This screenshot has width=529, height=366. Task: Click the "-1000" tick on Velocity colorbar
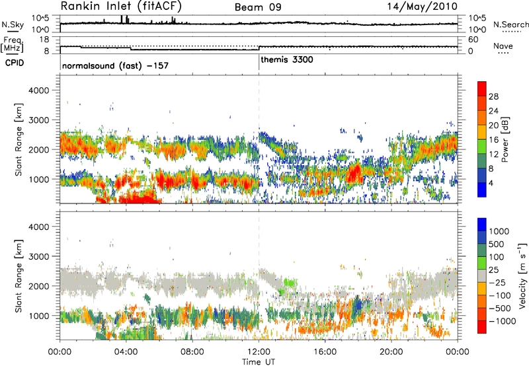tap(502, 321)
